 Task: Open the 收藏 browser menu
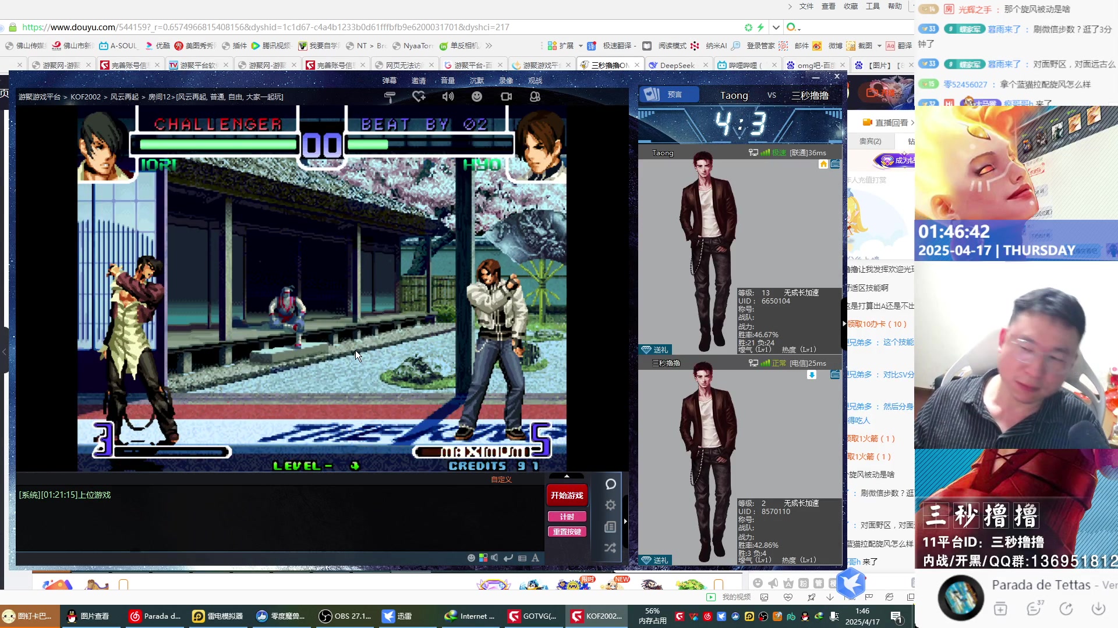pyautogui.click(x=851, y=6)
